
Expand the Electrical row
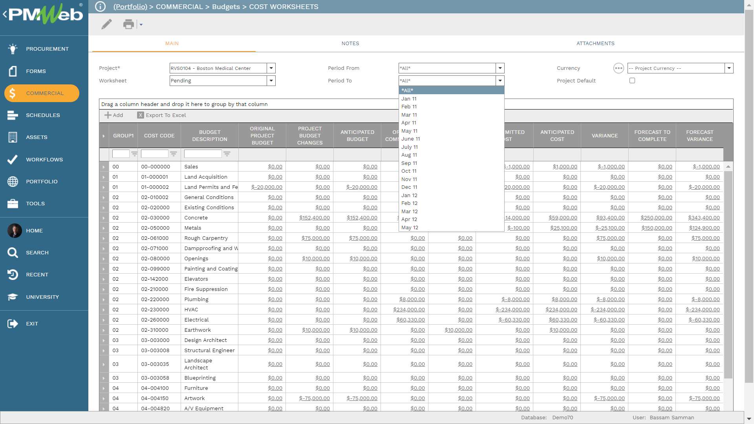104,320
